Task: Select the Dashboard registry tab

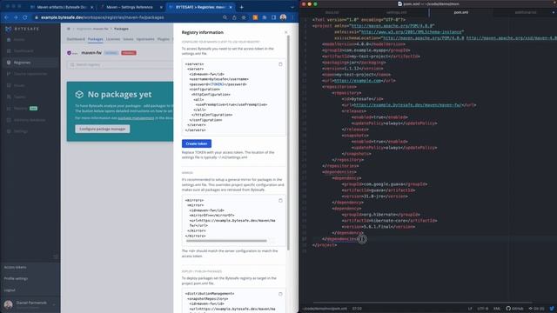Action: click(76, 39)
